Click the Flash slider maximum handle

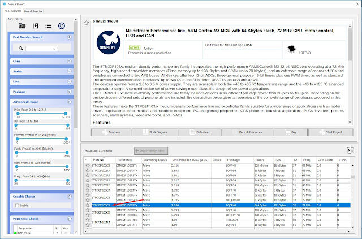click(x=67, y=153)
